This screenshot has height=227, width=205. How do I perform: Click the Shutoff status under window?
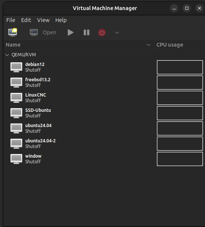click(x=33, y=161)
